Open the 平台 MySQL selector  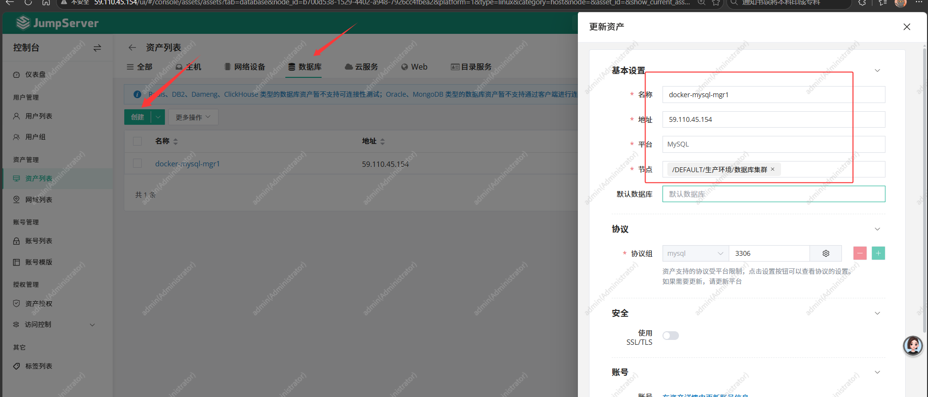774,144
